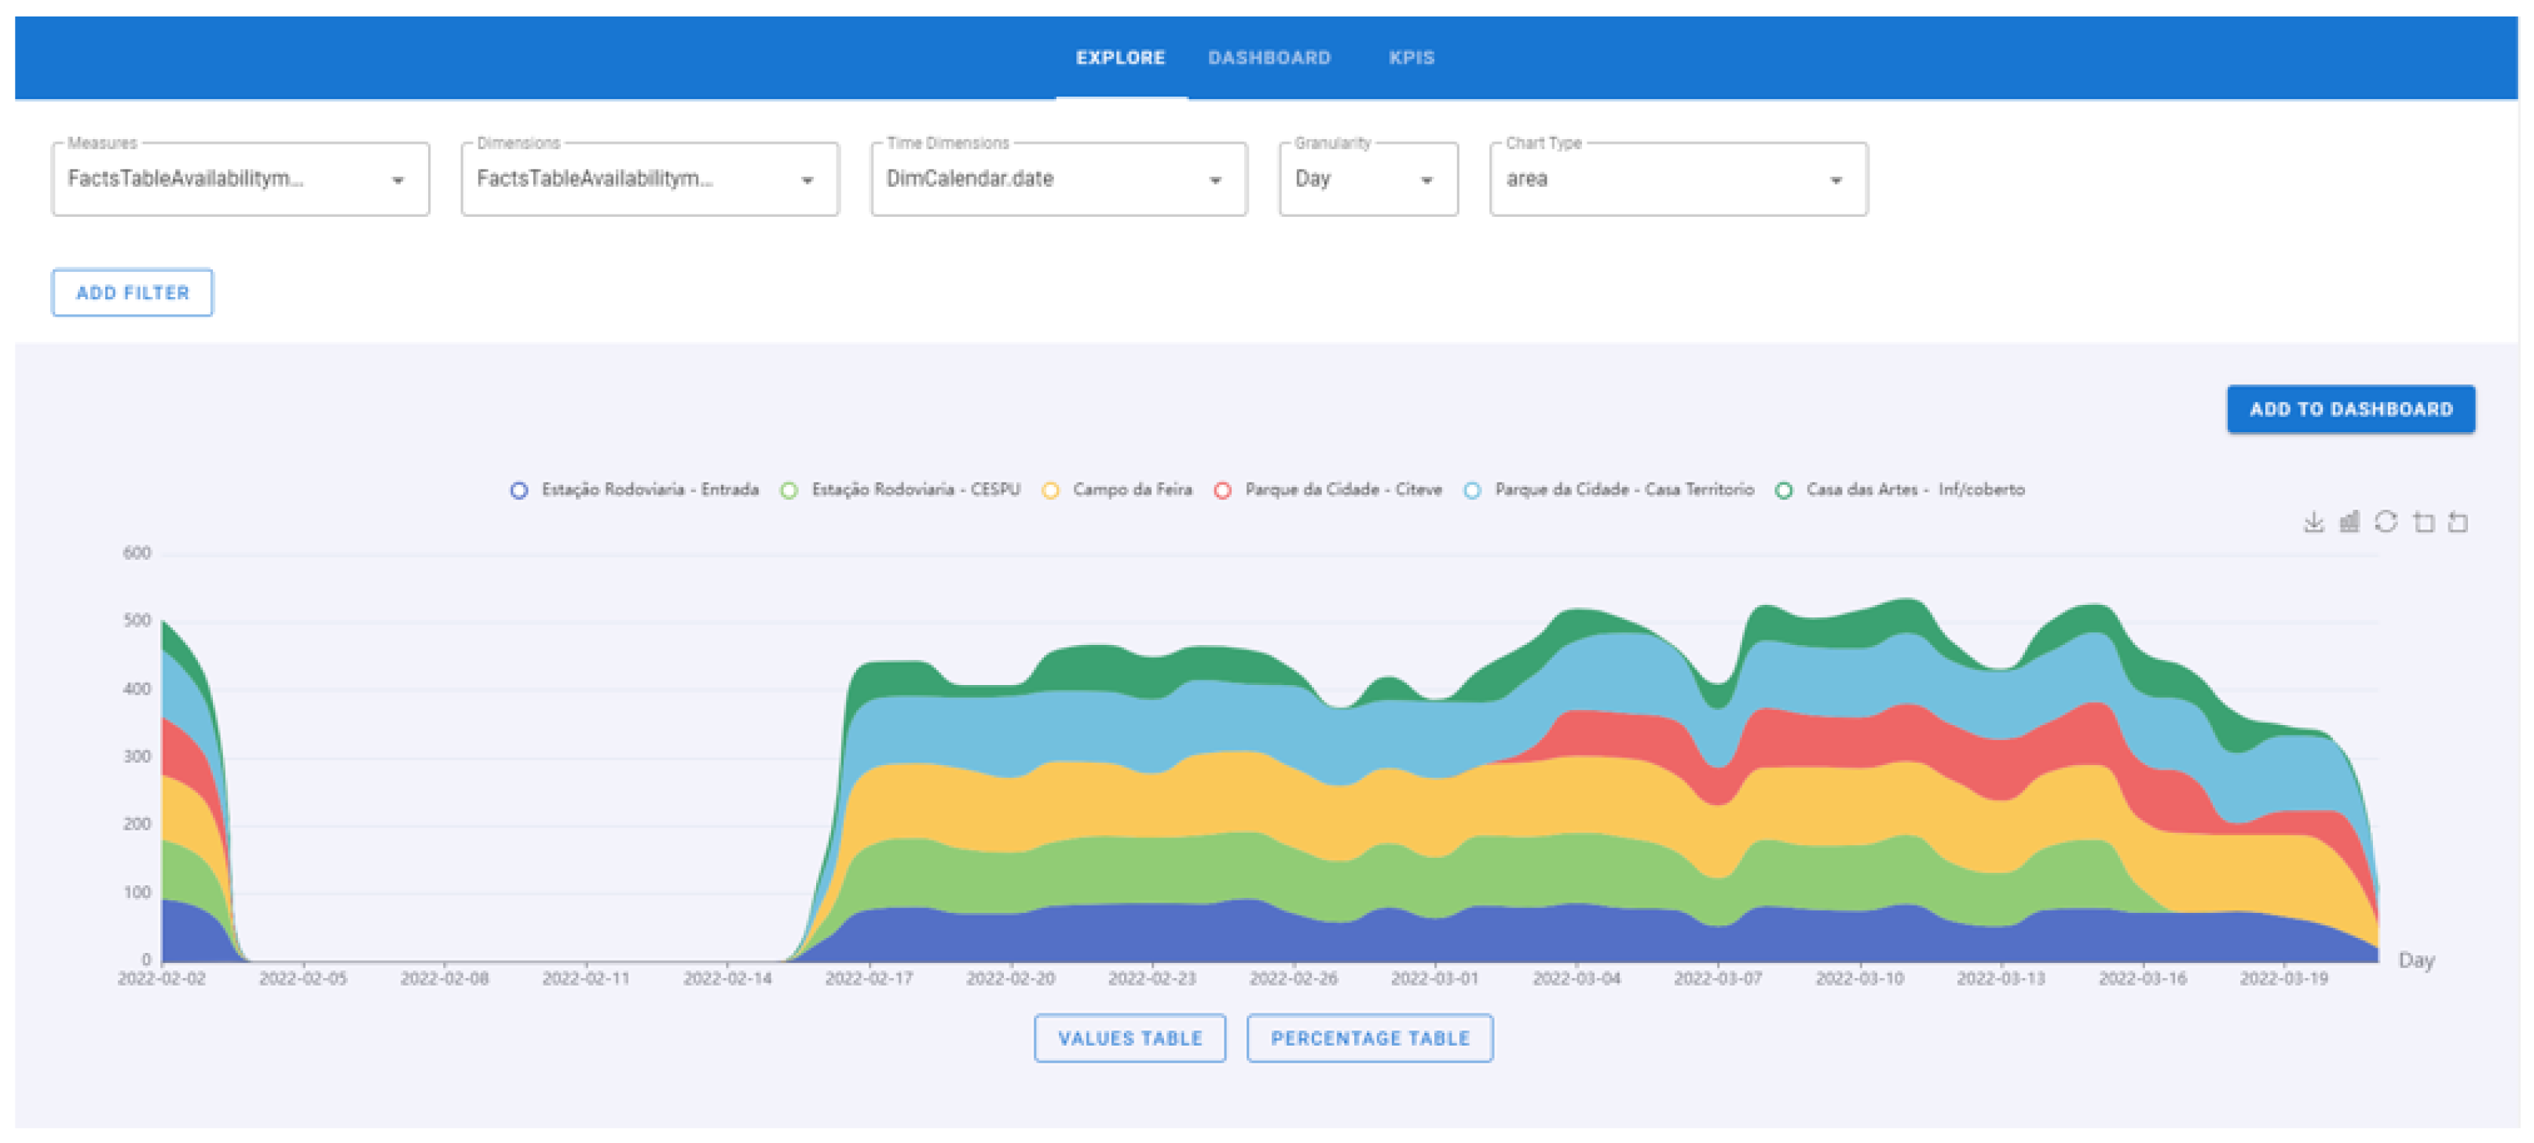Open the KPIs tab
Image resolution: width=2534 pixels, height=1143 pixels.
point(1412,58)
